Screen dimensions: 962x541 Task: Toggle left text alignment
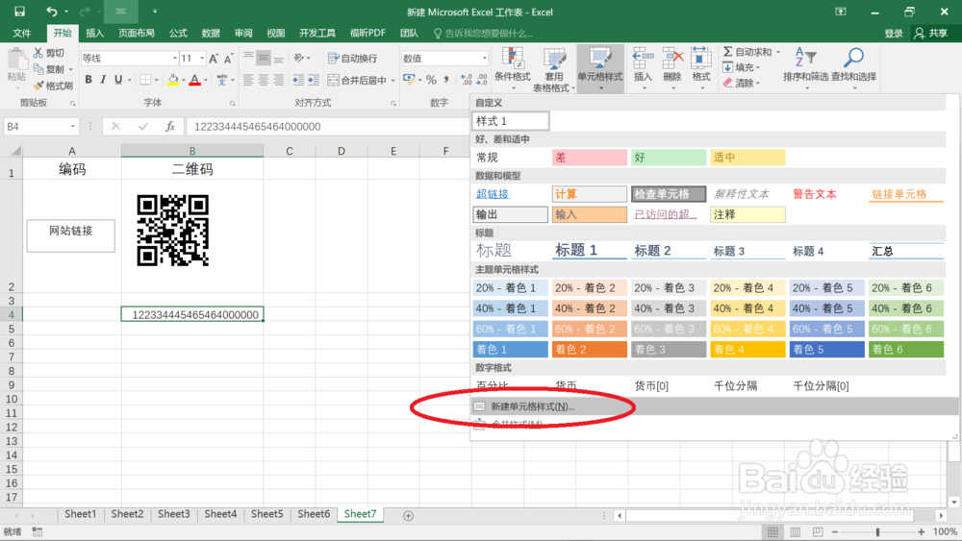[248, 80]
